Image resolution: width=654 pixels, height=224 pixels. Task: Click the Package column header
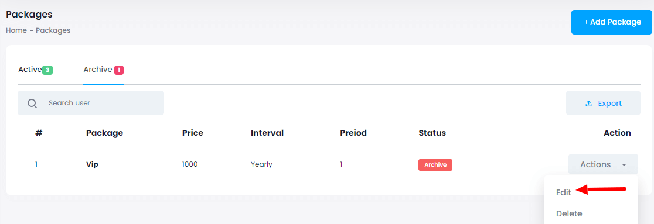point(105,133)
